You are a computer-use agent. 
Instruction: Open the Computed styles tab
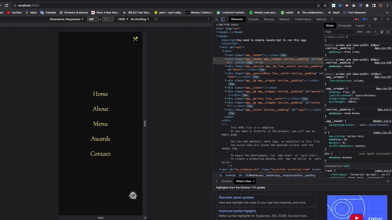(345, 25)
